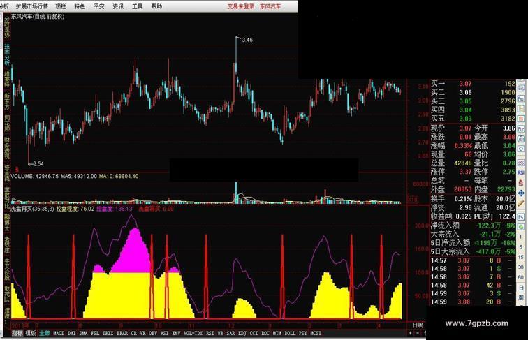The width and height of the screenshot is (528, 340).
Task: Switch to the MCST indicator
Action: click(x=316, y=333)
